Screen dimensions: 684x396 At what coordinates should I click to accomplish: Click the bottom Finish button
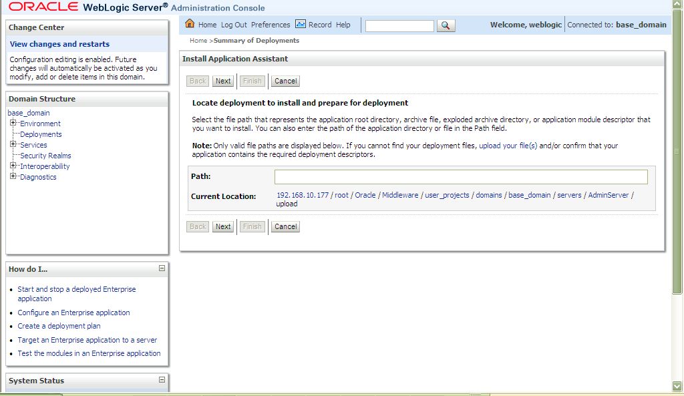(252, 227)
